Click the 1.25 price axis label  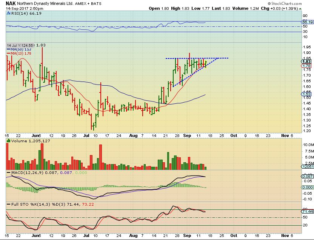[307, 126]
